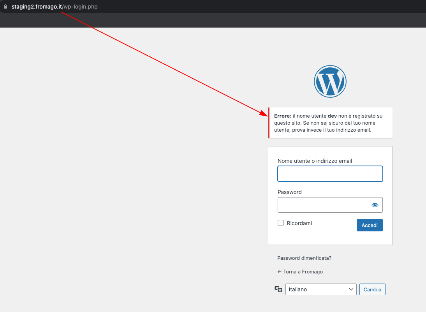The height and width of the screenshot is (312, 426).
Task: Click the Errore message text
Action: 328,123
